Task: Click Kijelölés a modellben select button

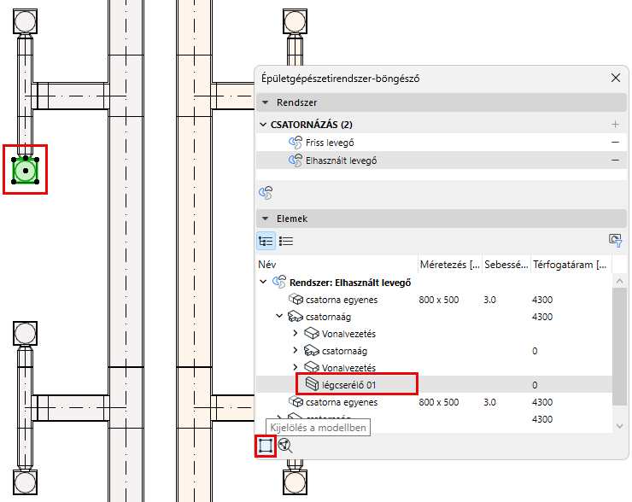Action: [266, 446]
